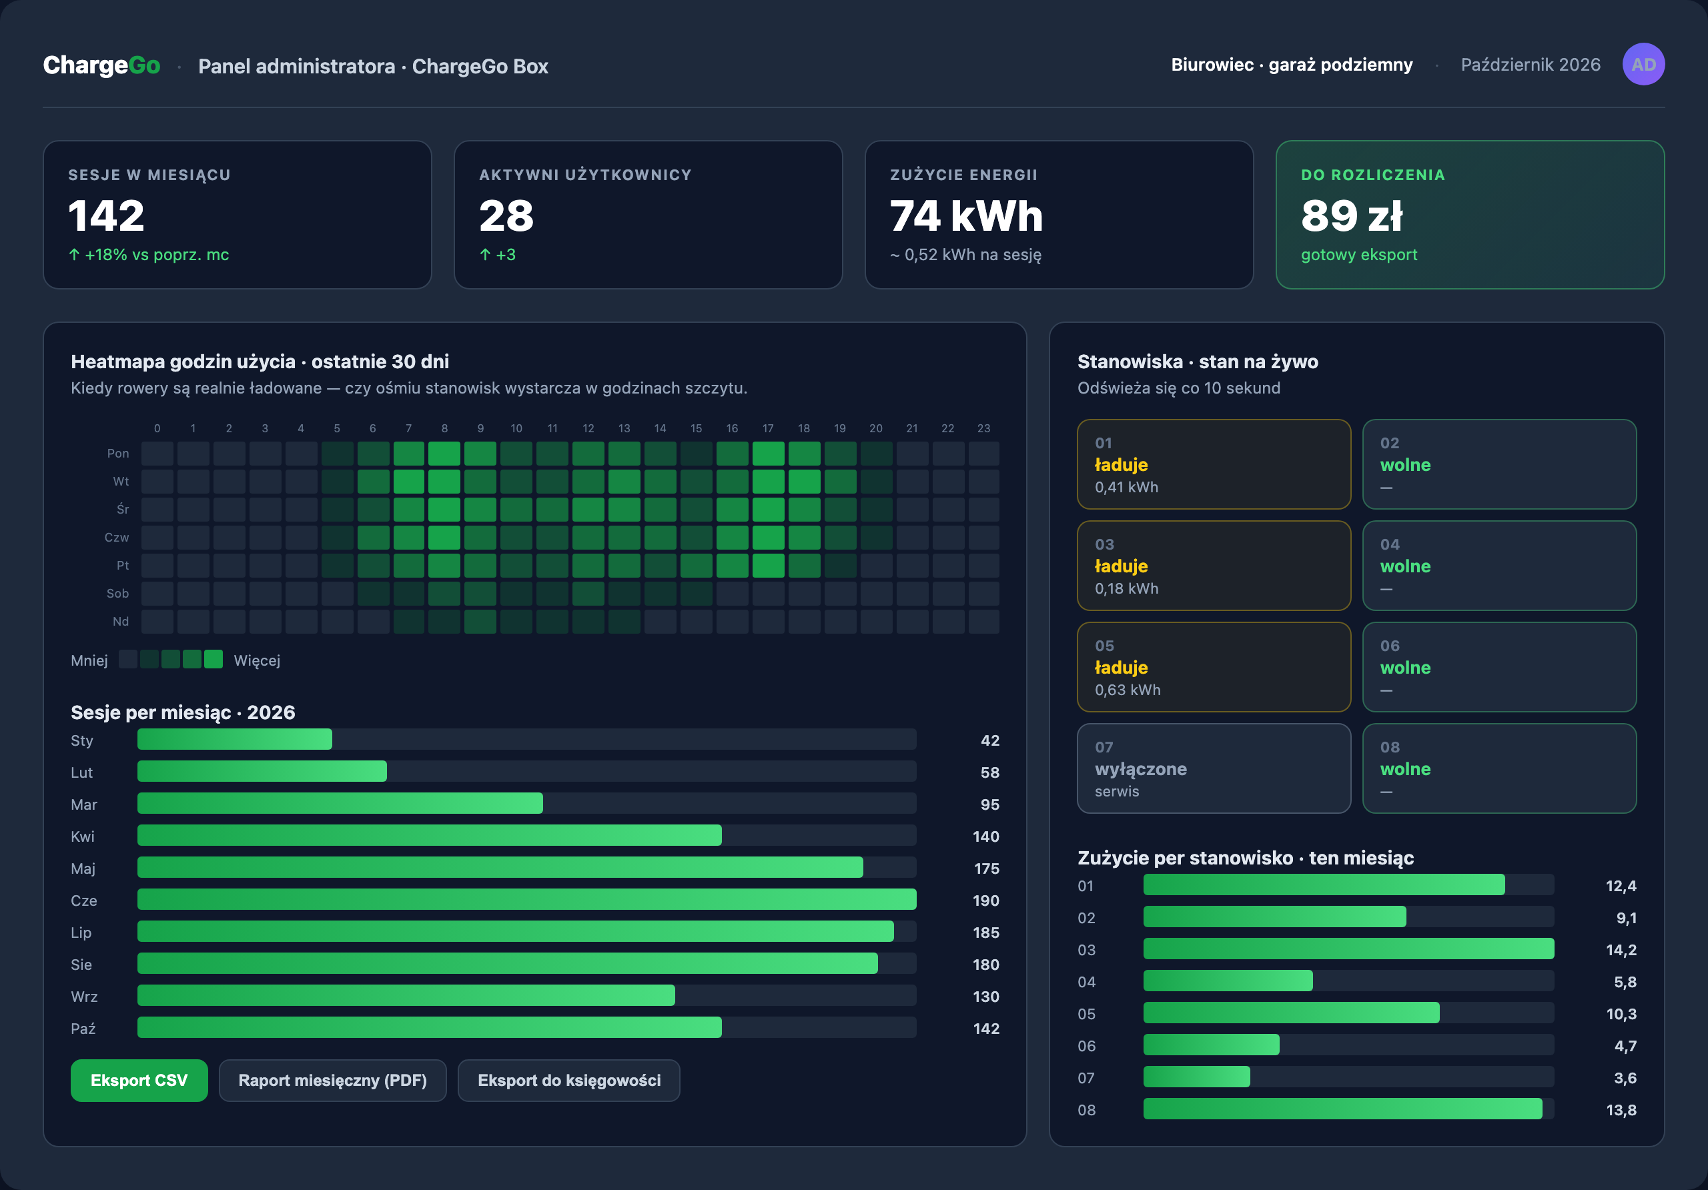Click station 07 usage bar 3,6
The image size is (1708, 1190).
(x=1196, y=1076)
